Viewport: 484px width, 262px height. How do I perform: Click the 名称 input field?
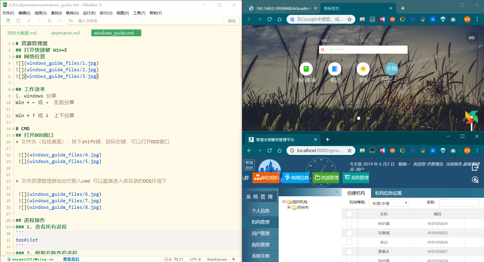point(459,203)
